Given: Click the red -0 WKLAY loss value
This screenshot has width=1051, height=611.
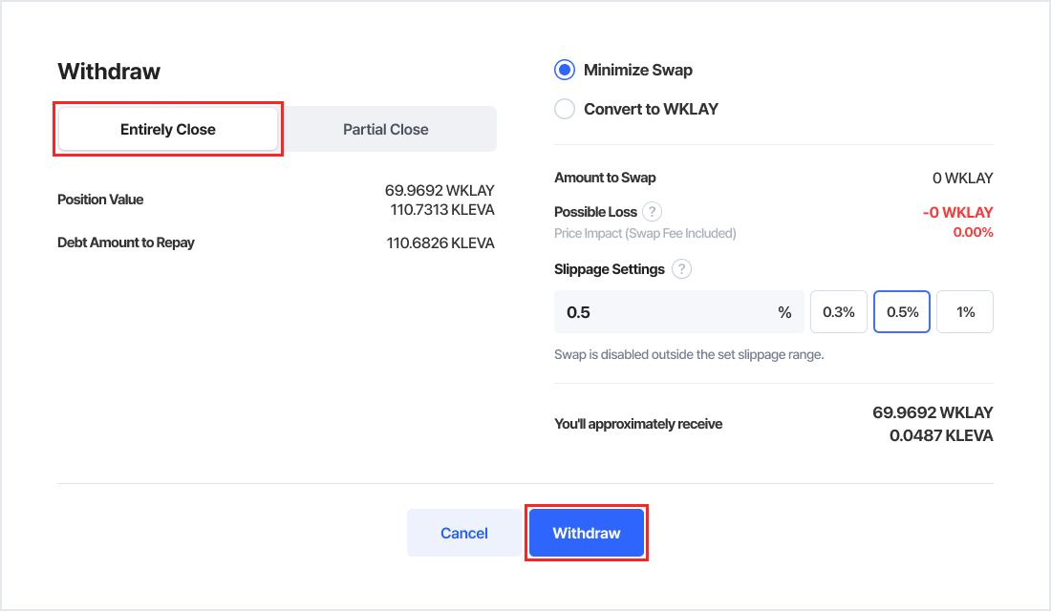Looking at the screenshot, I should (x=957, y=213).
